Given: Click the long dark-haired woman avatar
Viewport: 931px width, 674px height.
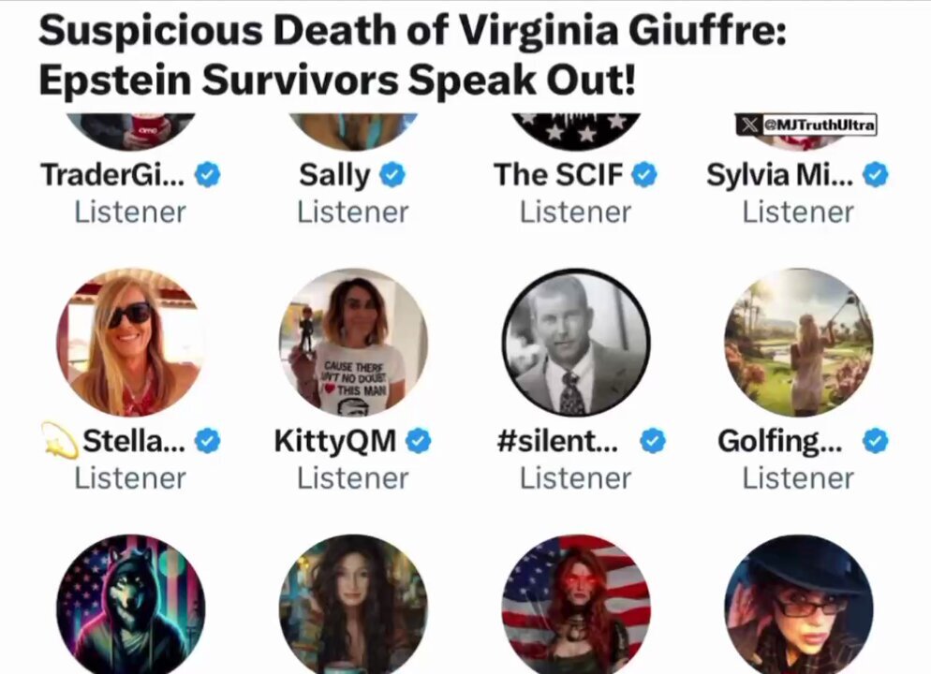Looking at the screenshot, I should click(x=353, y=604).
